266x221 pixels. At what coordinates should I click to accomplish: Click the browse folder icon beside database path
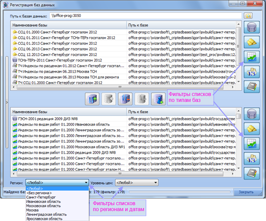[248, 16]
